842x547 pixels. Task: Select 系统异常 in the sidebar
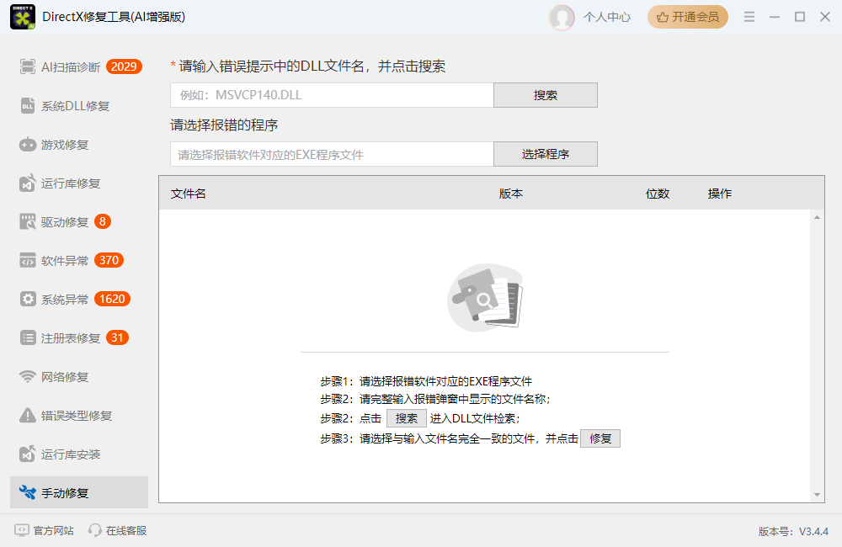pyautogui.click(x=65, y=300)
